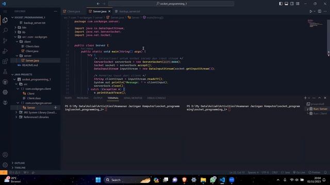Open the Explorer view in activity bar

tap(5, 20)
